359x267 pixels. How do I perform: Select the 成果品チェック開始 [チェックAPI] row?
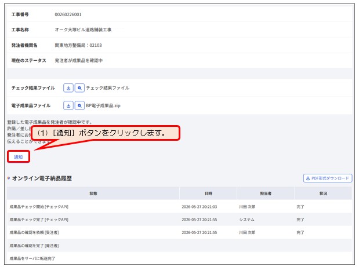coord(180,207)
